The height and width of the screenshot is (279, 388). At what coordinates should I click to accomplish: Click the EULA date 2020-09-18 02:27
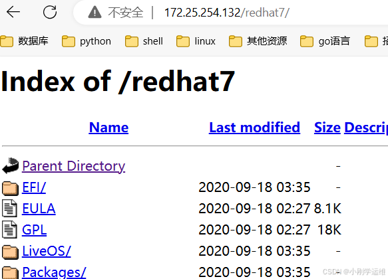(254, 209)
